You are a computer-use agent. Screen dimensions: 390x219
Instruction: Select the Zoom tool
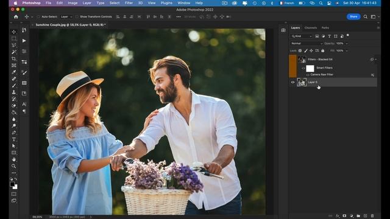(x=14, y=166)
